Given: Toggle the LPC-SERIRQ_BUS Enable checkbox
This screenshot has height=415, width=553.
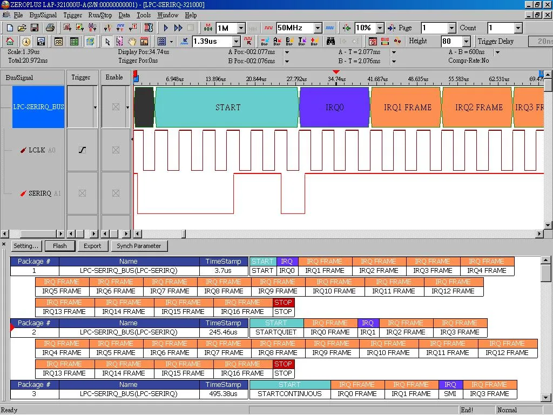Looking at the screenshot, I should (x=116, y=106).
